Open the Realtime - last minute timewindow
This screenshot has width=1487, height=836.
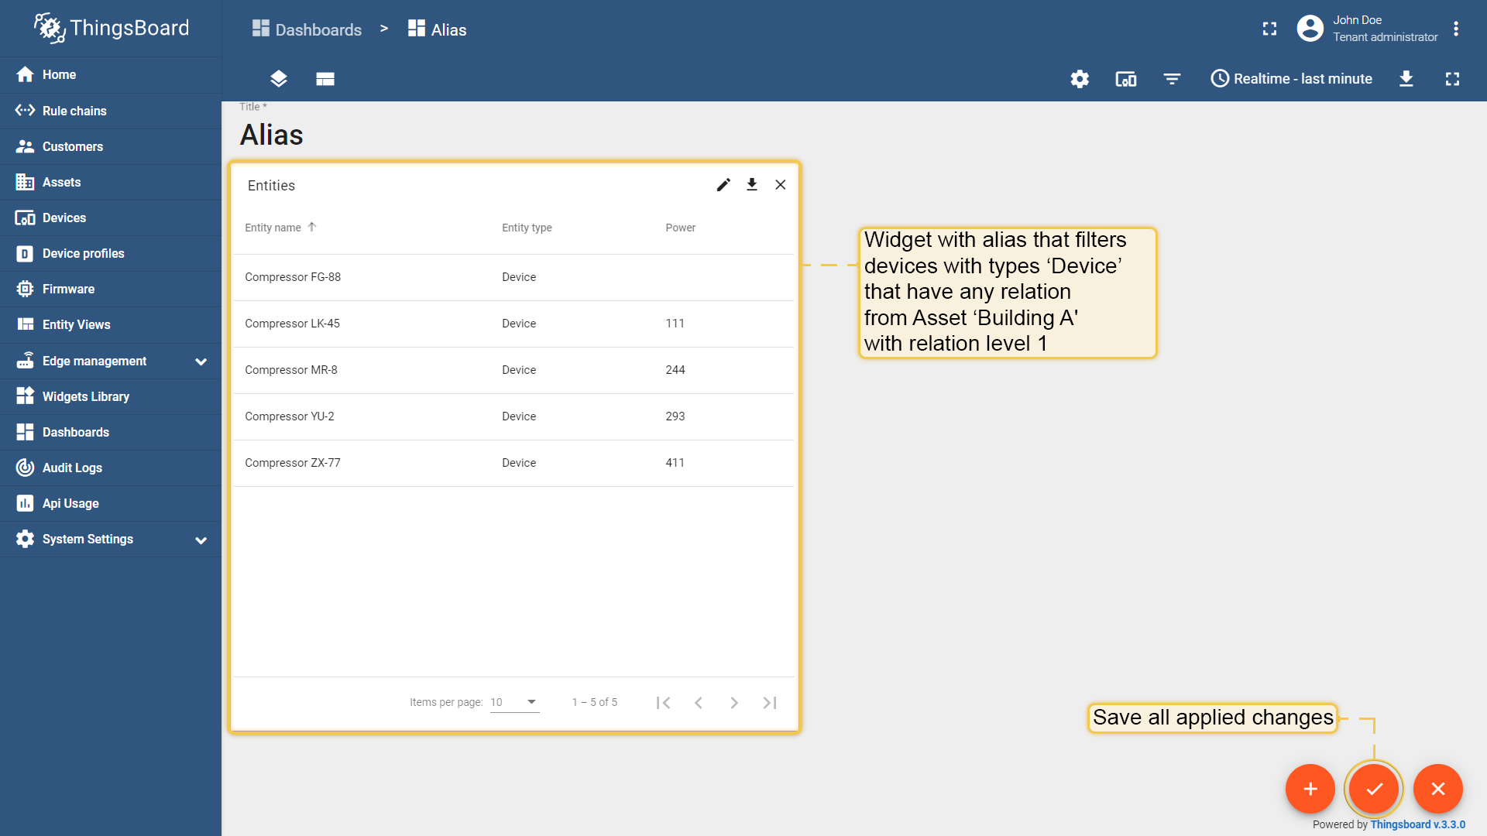[x=1291, y=79]
